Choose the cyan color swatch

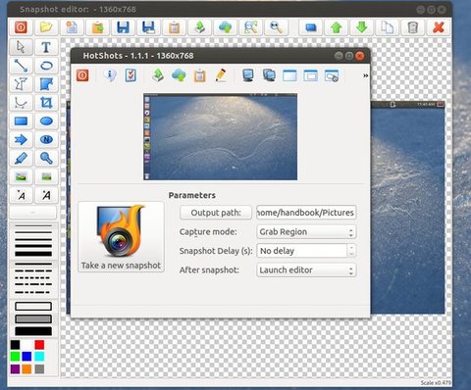click(x=39, y=357)
